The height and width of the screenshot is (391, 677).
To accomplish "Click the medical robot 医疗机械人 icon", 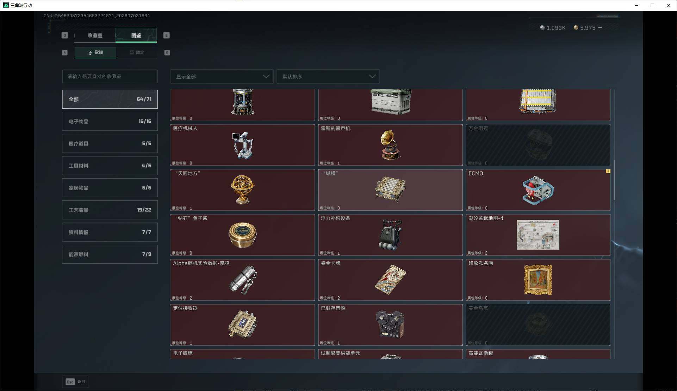I will tap(242, 145).
